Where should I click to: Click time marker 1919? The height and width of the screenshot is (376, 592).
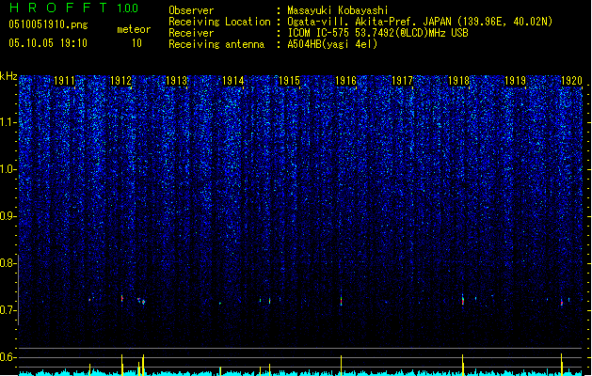point(516,81)
